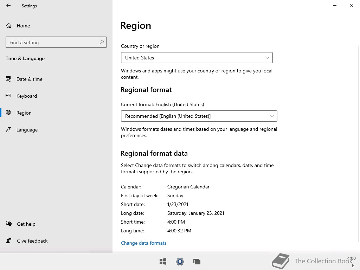Click the system tray notification icon
Image resolution: width=360 pixels, height=270 pixels.
click(354, 266)
